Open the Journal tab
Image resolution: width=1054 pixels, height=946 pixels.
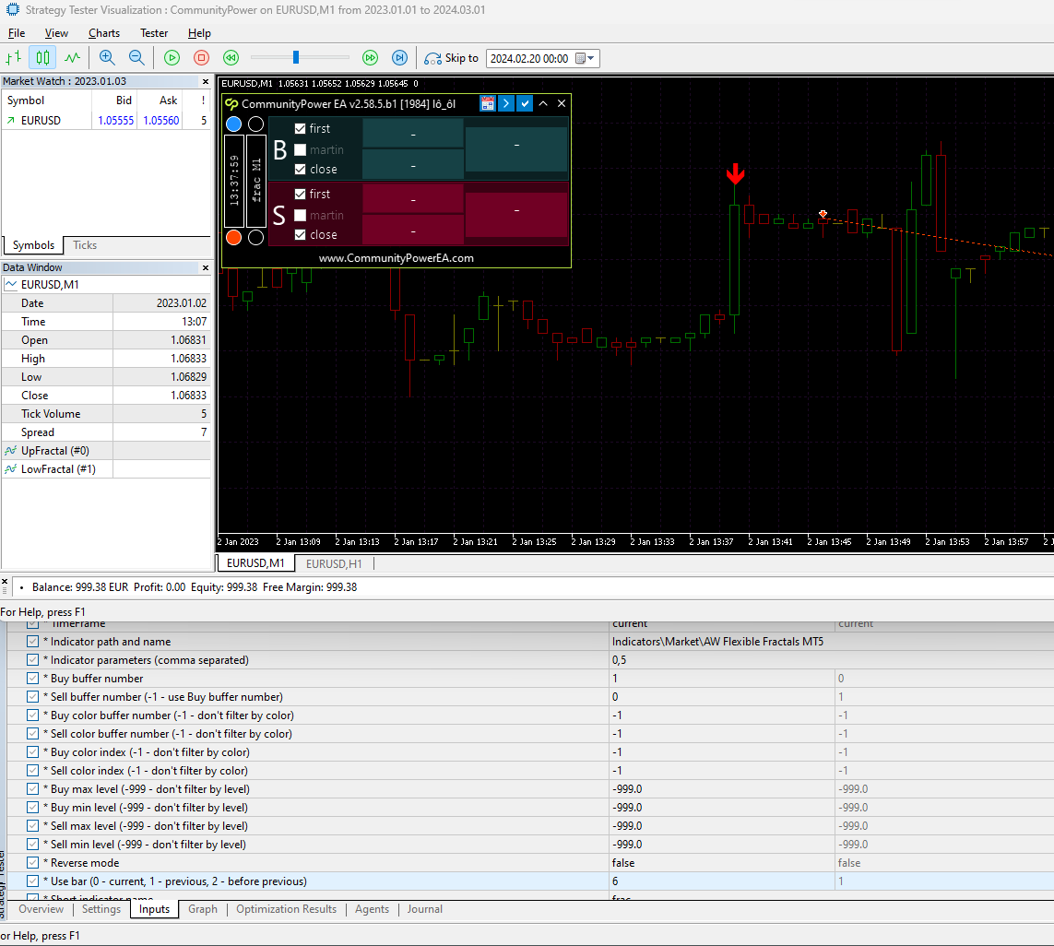[x=425, y=909]
